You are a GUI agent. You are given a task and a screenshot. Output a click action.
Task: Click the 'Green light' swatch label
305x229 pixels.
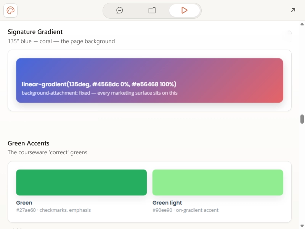coord(167,203)
